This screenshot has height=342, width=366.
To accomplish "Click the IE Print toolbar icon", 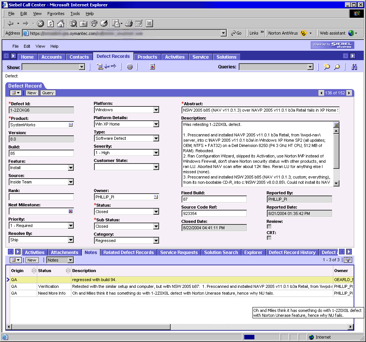I will tap(129, 23).
